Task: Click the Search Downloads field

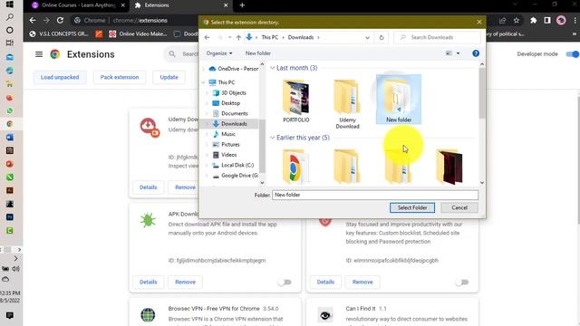Action: [437, 37]
